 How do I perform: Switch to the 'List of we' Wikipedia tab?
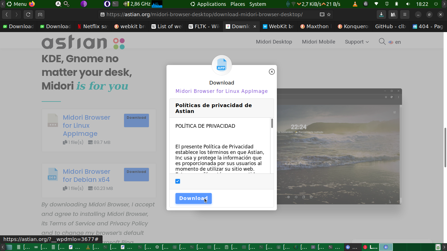(167, 26)
